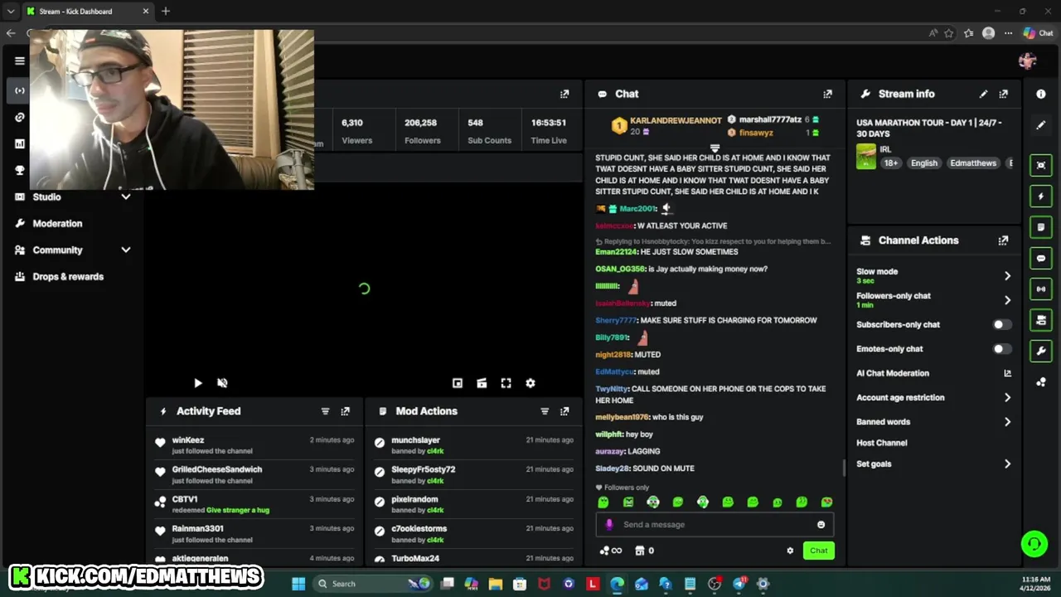Screen dimensions: 1061x597
Task: Open Set goals chevron
Action: pyautogui.click(x=1007, y=464)
